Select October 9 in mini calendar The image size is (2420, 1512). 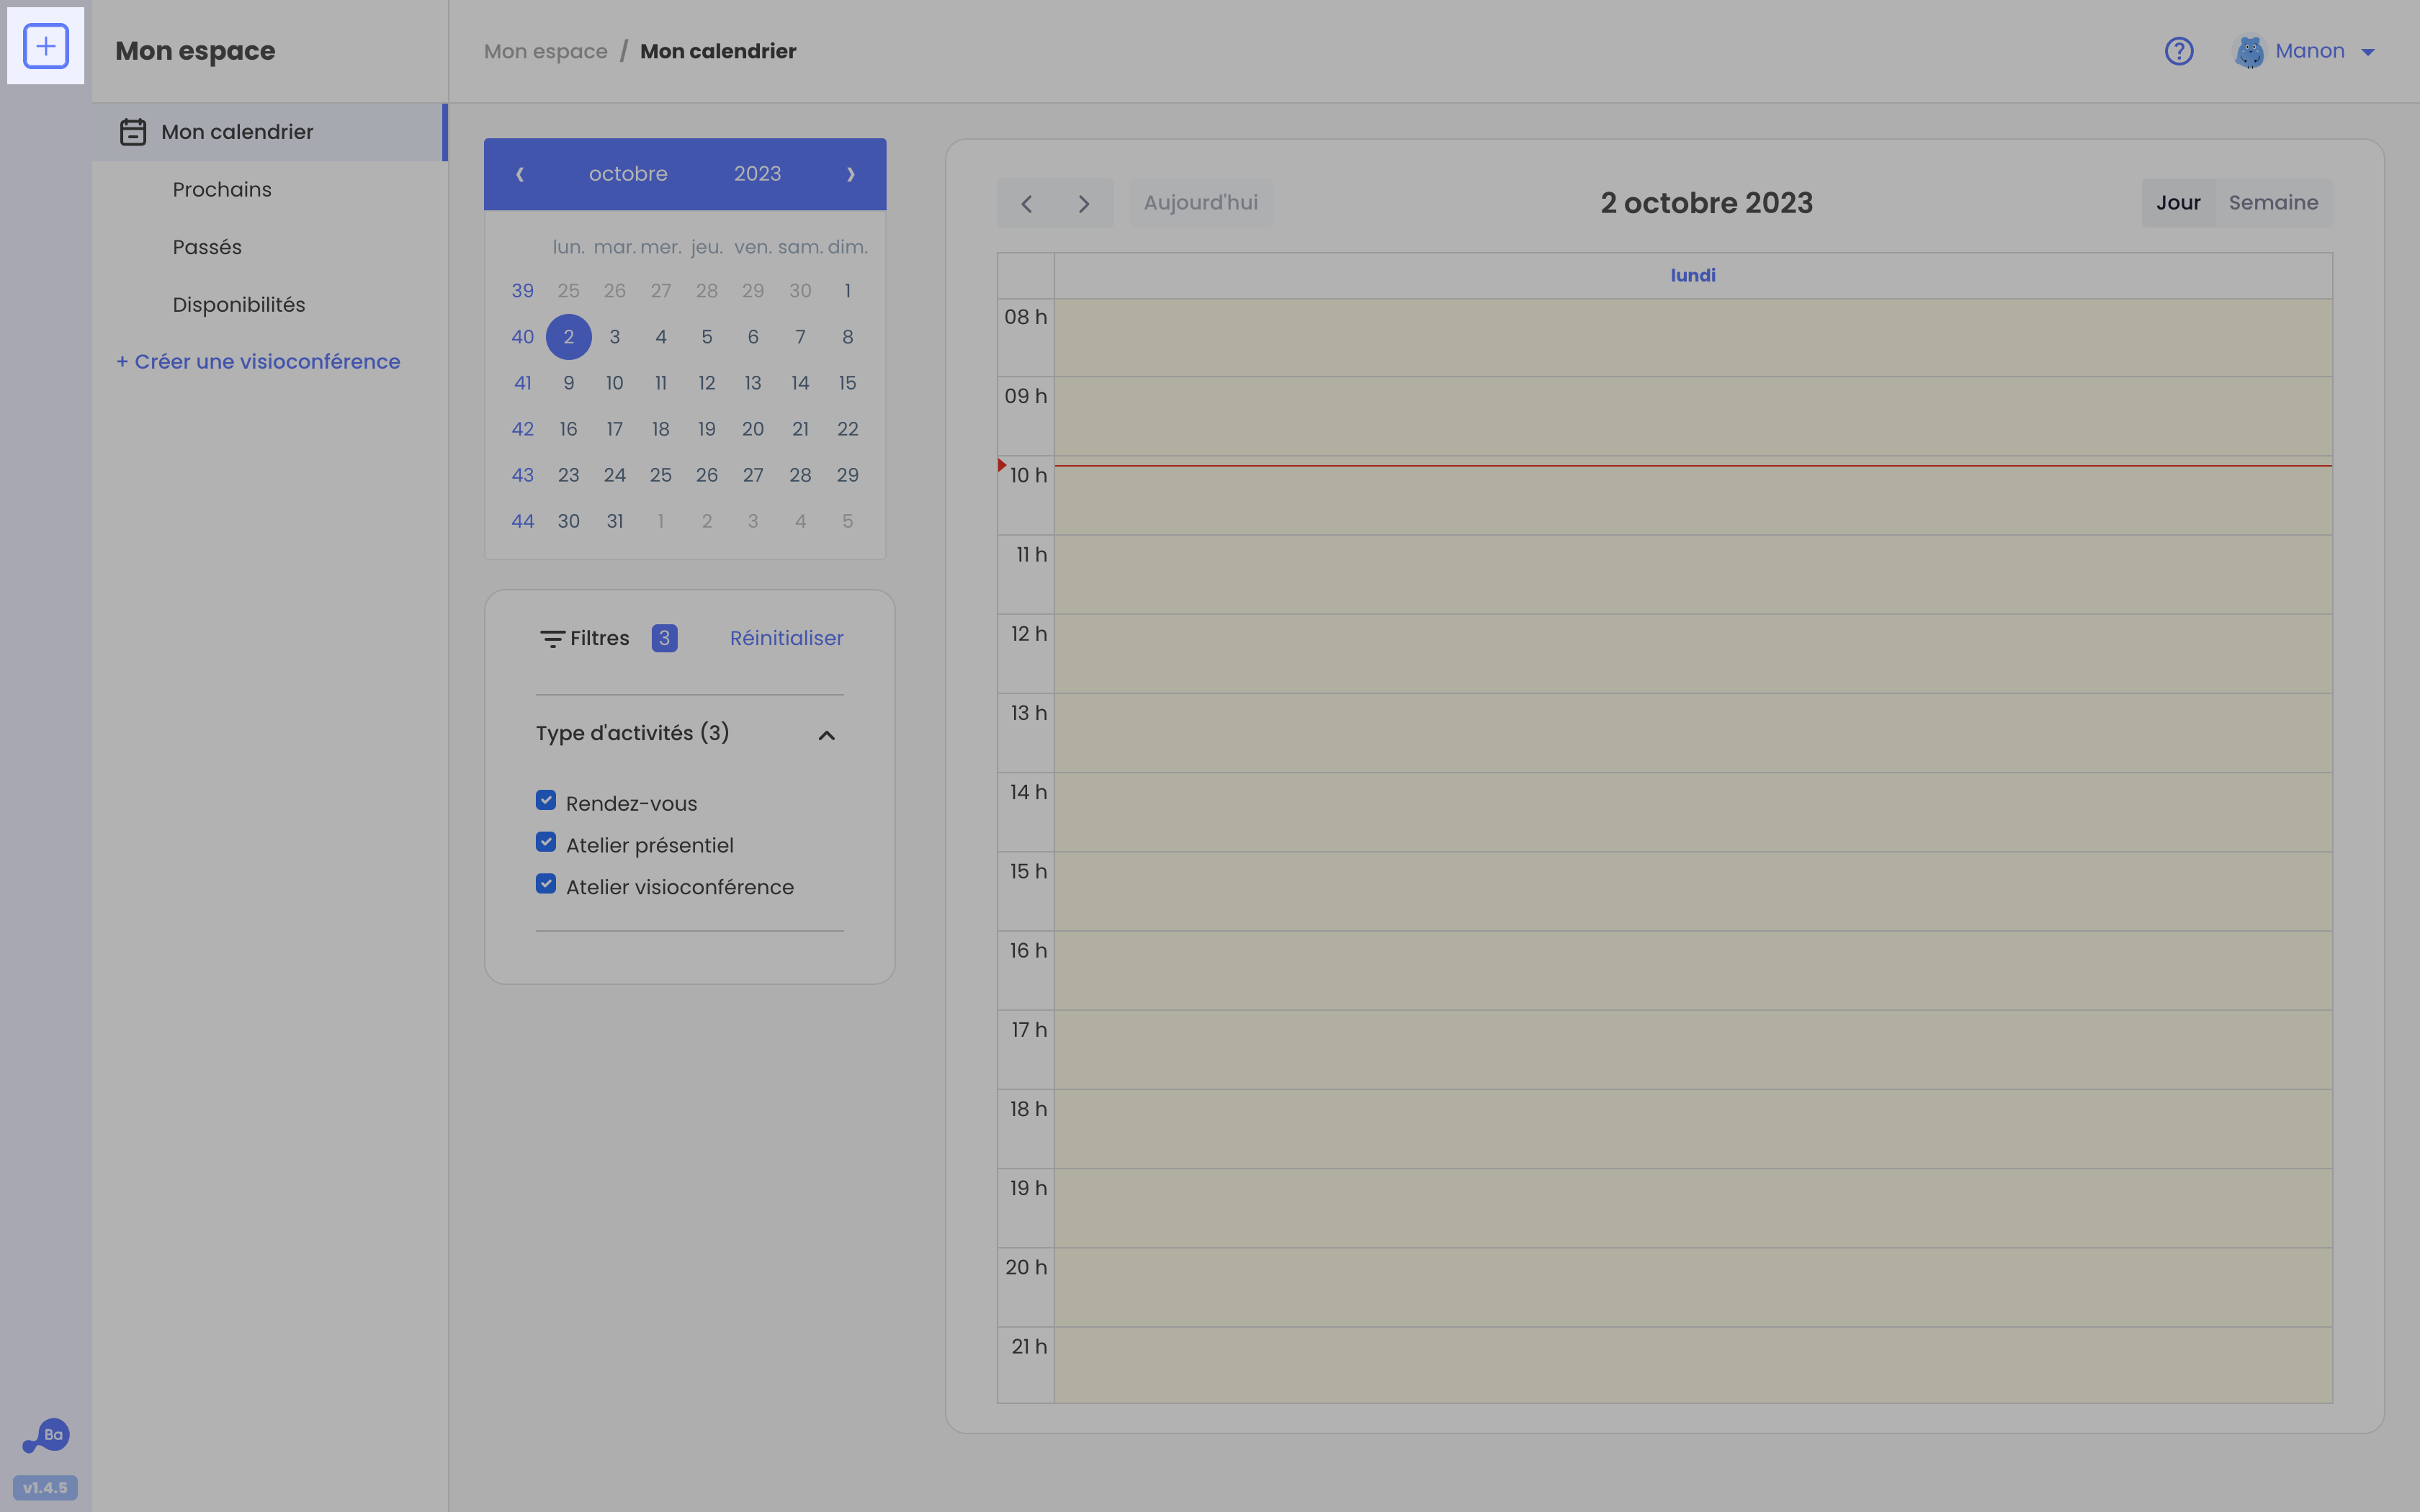pos(569,383)
